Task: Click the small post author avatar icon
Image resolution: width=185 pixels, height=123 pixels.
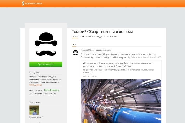Action: [75, 52]
